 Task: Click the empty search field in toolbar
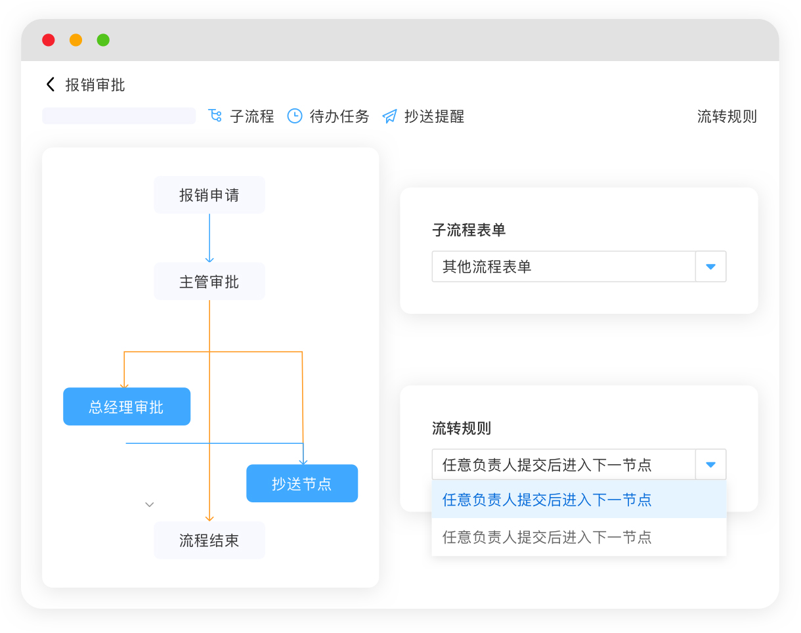(119, 116)
